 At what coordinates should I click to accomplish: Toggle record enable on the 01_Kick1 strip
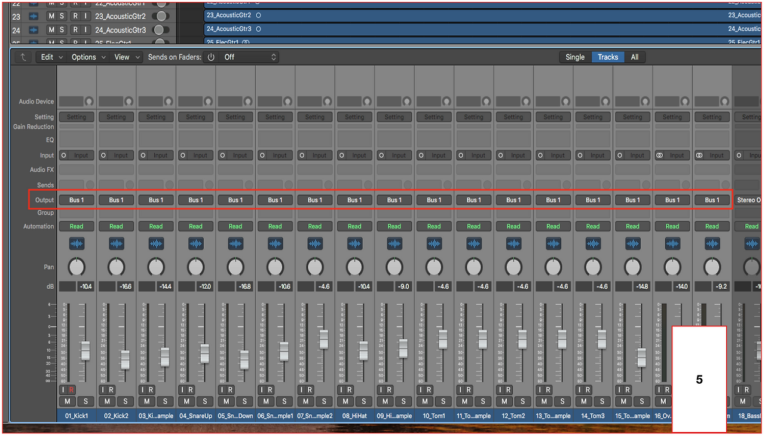(72, 390)
